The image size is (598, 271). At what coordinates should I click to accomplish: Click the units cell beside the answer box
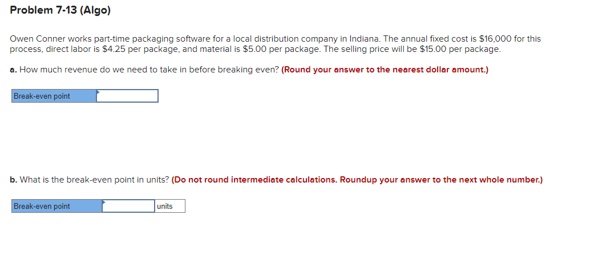coord(169,206)
